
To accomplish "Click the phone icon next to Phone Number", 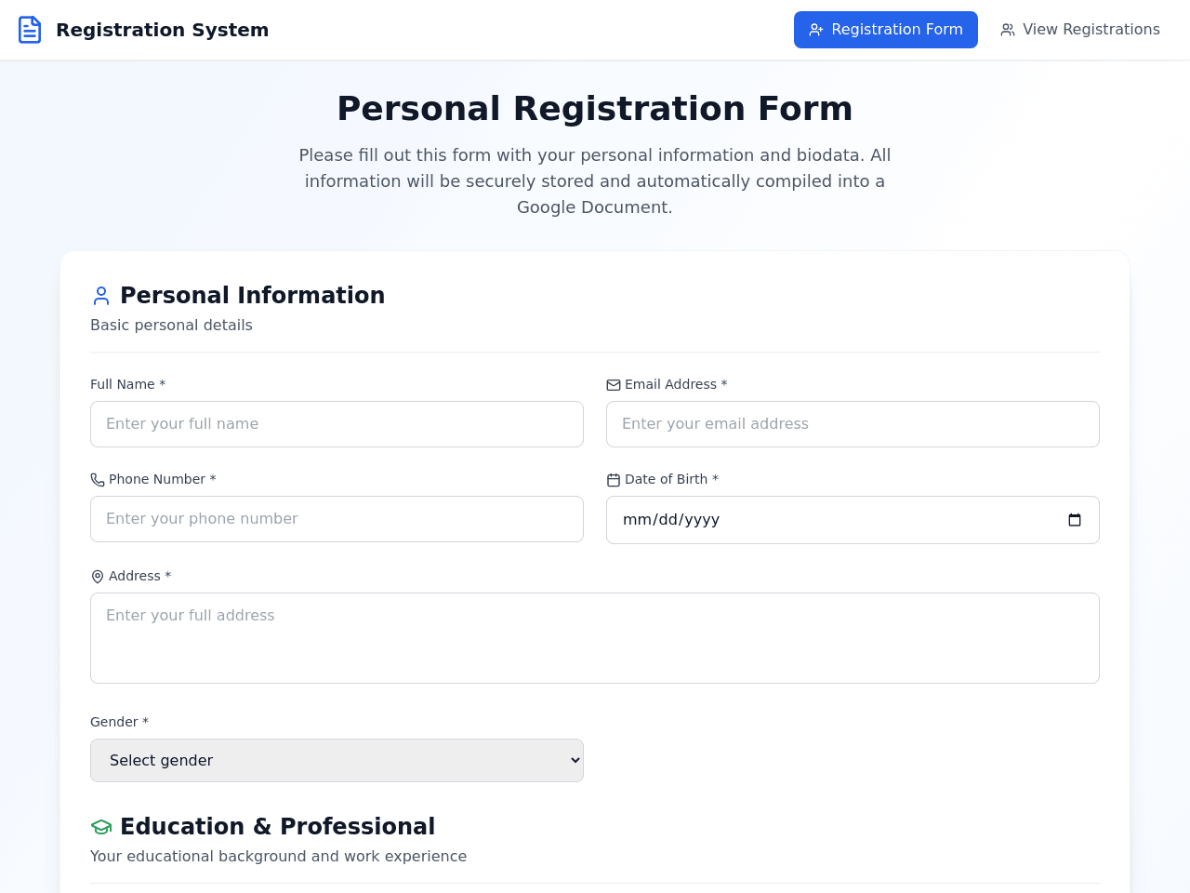I will 98,480.
